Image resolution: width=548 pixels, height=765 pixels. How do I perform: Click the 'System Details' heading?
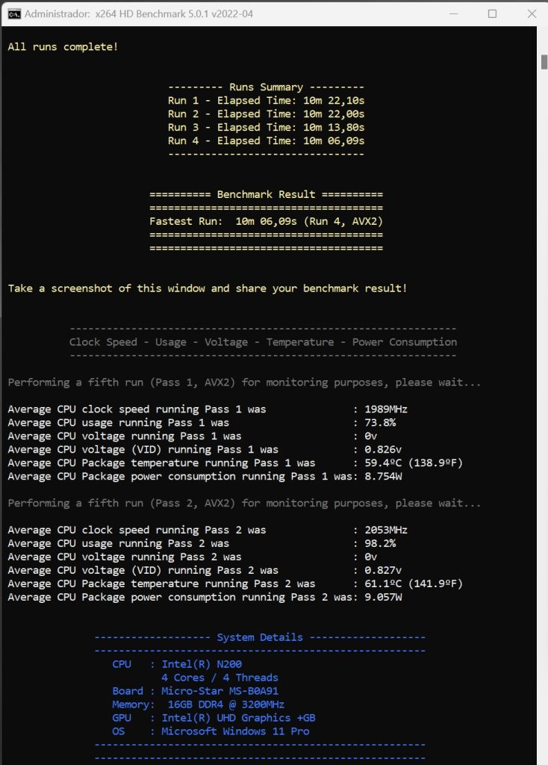tap(260, 637)
